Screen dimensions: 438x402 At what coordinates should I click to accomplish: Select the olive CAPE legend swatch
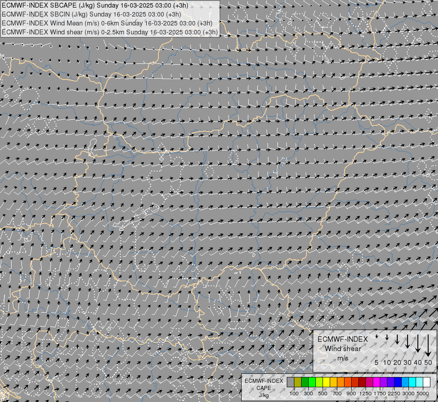click(x=298, y=382)
